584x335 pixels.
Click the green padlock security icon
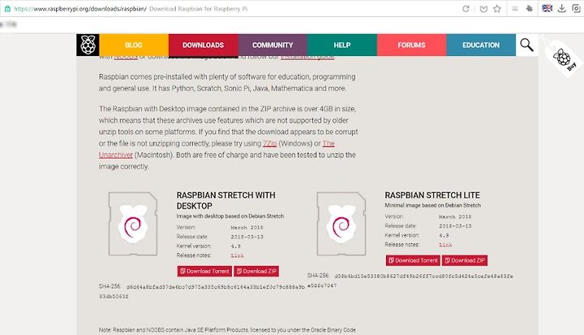tap(7, 9)
